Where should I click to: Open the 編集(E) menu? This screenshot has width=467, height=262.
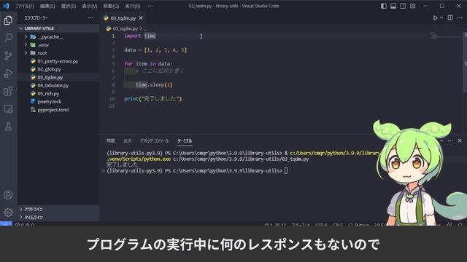coord(47,6)
